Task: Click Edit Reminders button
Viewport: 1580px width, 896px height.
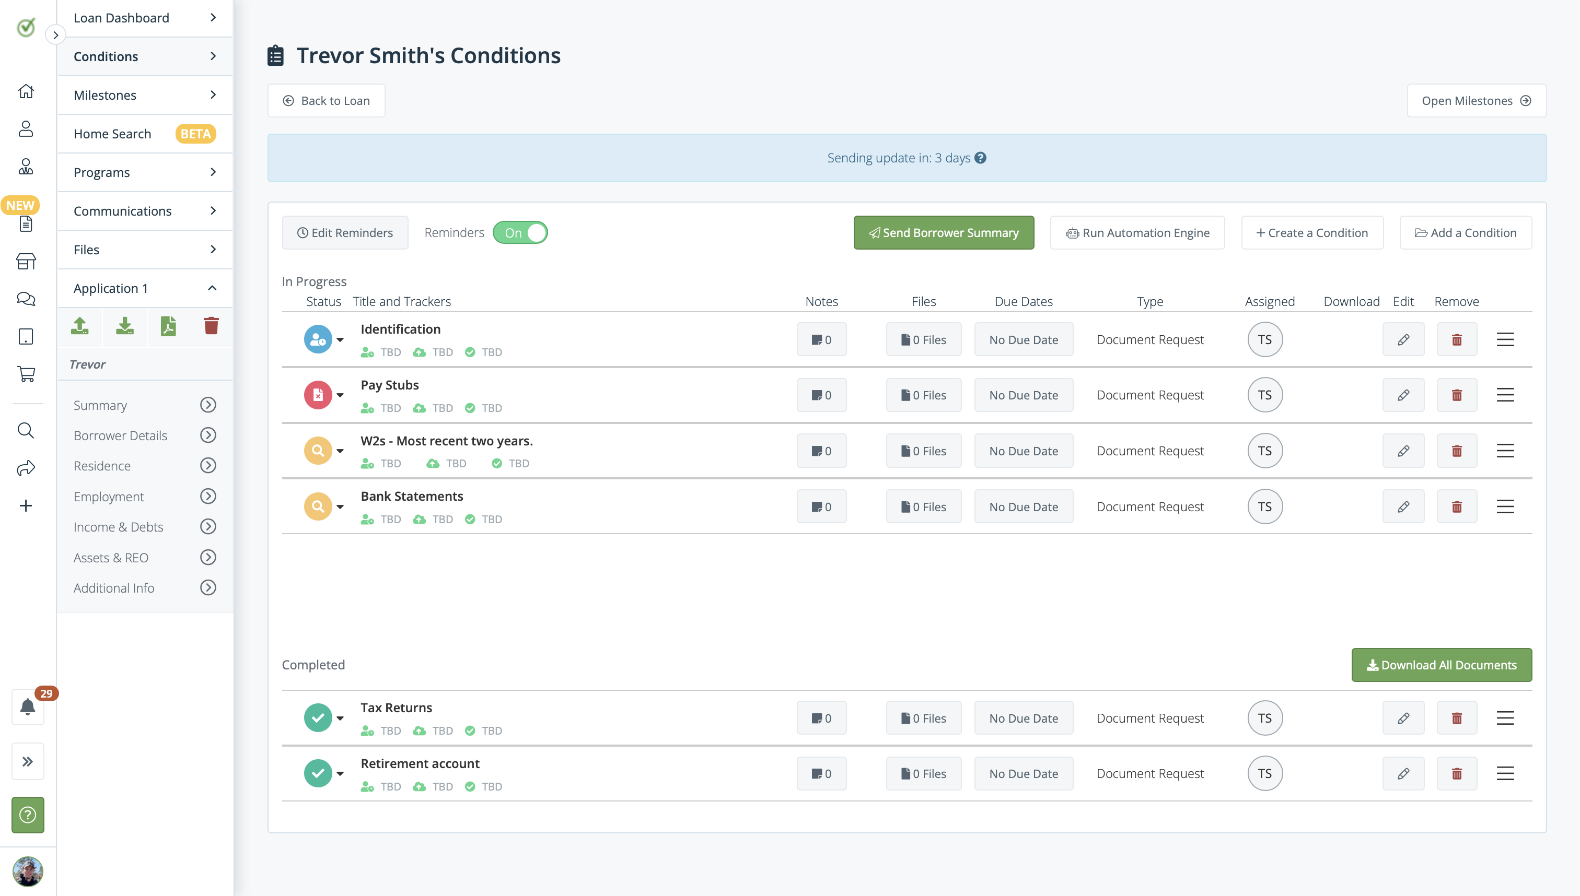Action: click(x=345, y=233)
